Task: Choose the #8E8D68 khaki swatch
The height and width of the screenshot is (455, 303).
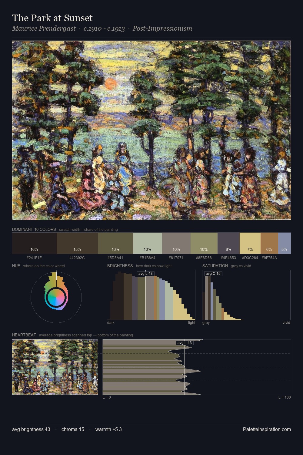Action: pyautogui.click(x=204, y=243)
